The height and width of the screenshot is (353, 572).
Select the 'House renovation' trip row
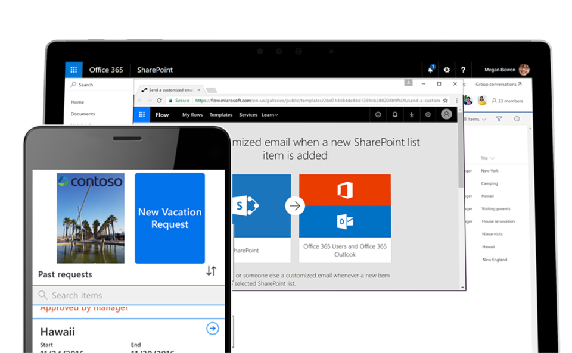498,221
